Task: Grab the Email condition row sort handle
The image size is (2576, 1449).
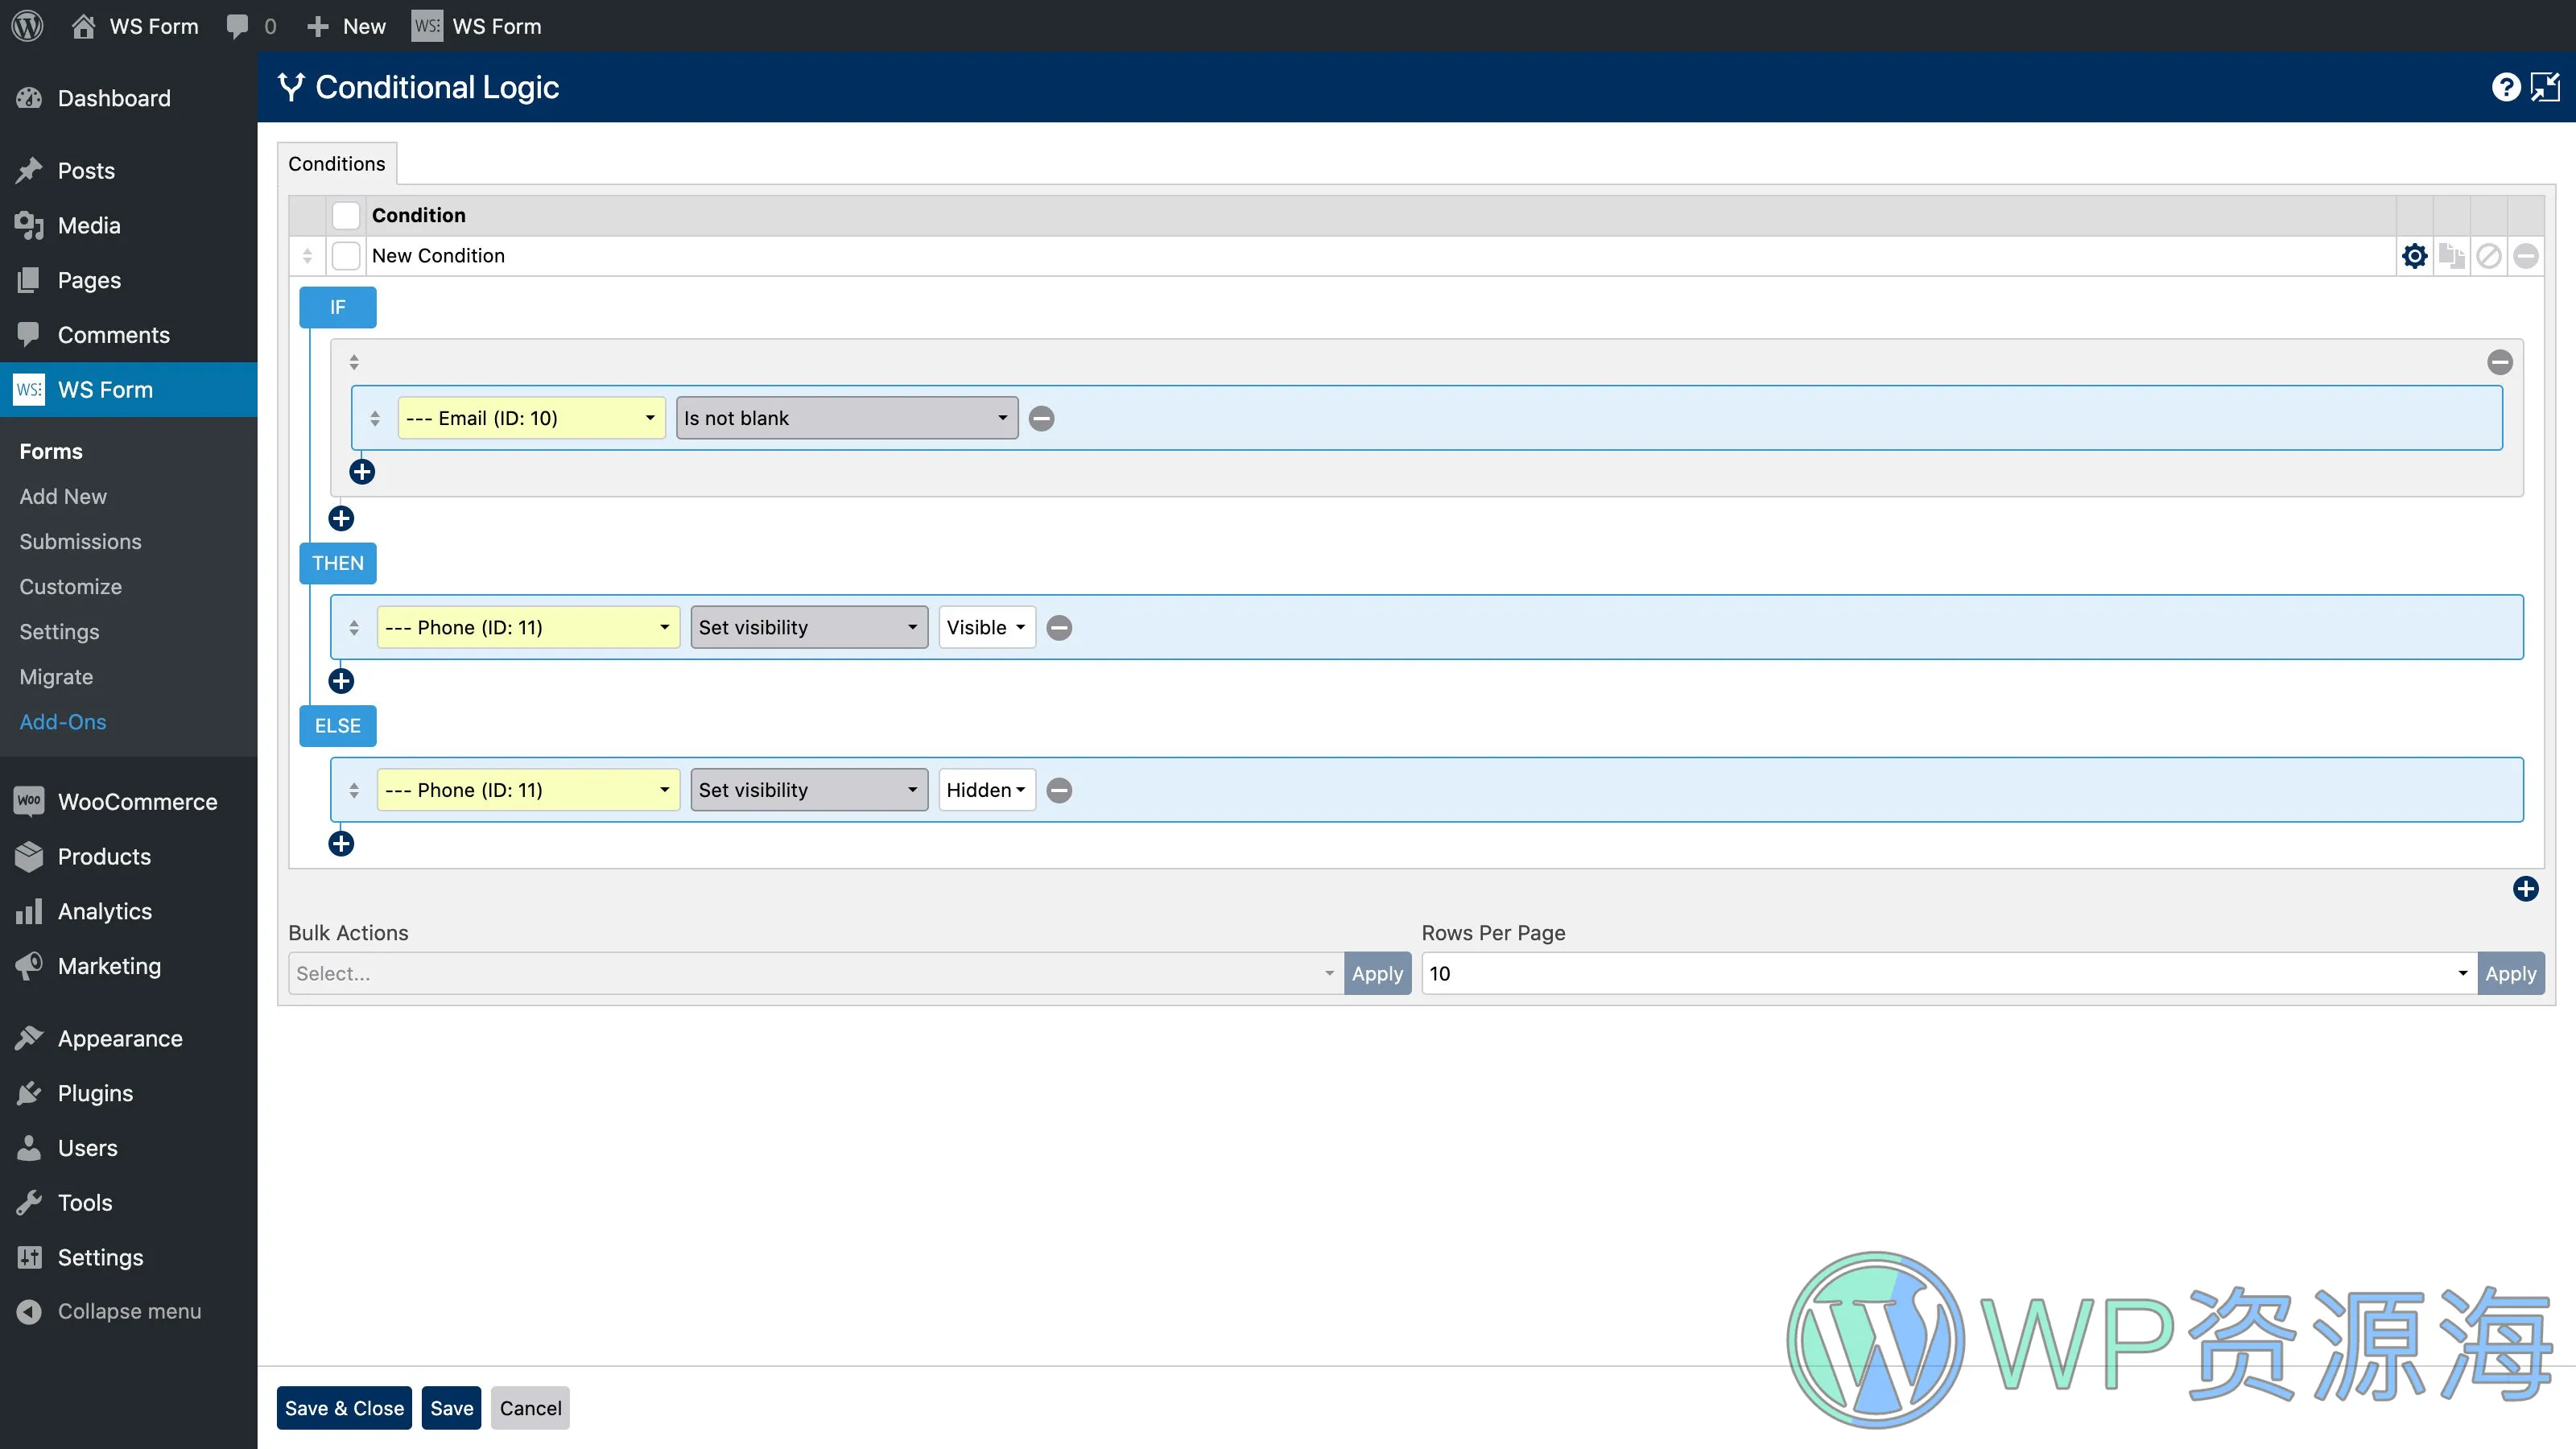Action: pyautogui.click(x=375, y=418)
